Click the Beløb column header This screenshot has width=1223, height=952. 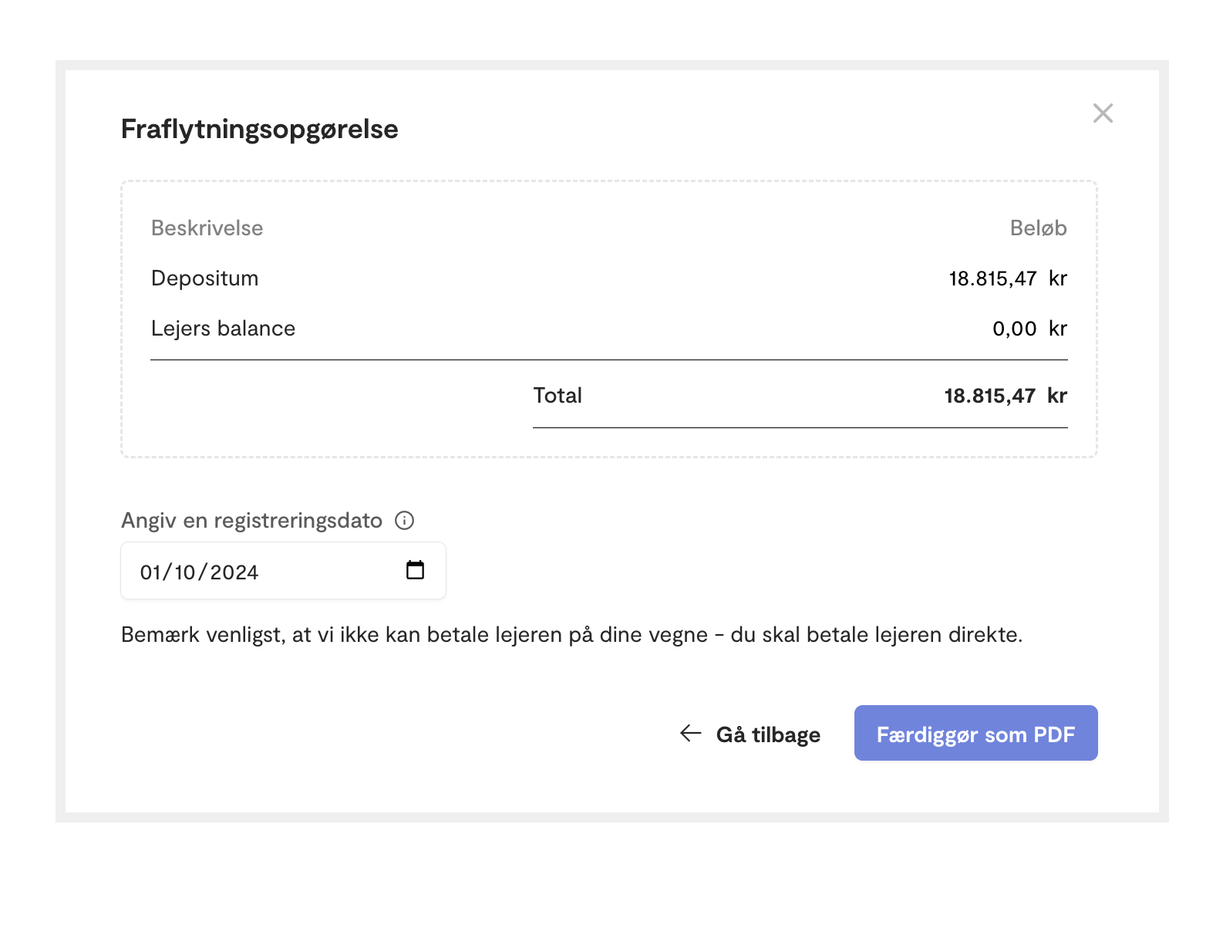click(x=1039, y=228)
